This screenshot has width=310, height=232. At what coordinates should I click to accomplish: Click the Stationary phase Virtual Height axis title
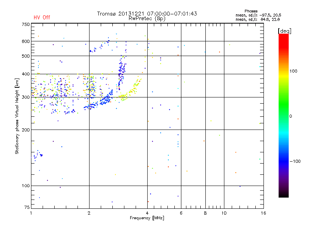[17, 116]
